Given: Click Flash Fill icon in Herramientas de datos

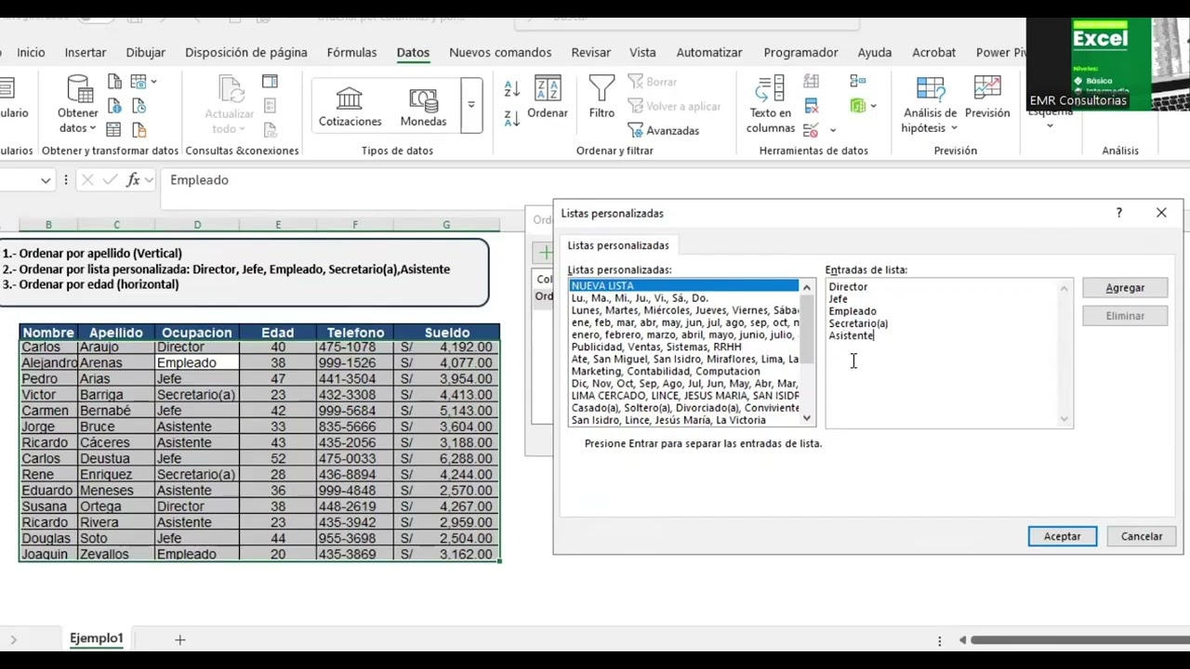Looking at the screenshot, I should 812,82.
